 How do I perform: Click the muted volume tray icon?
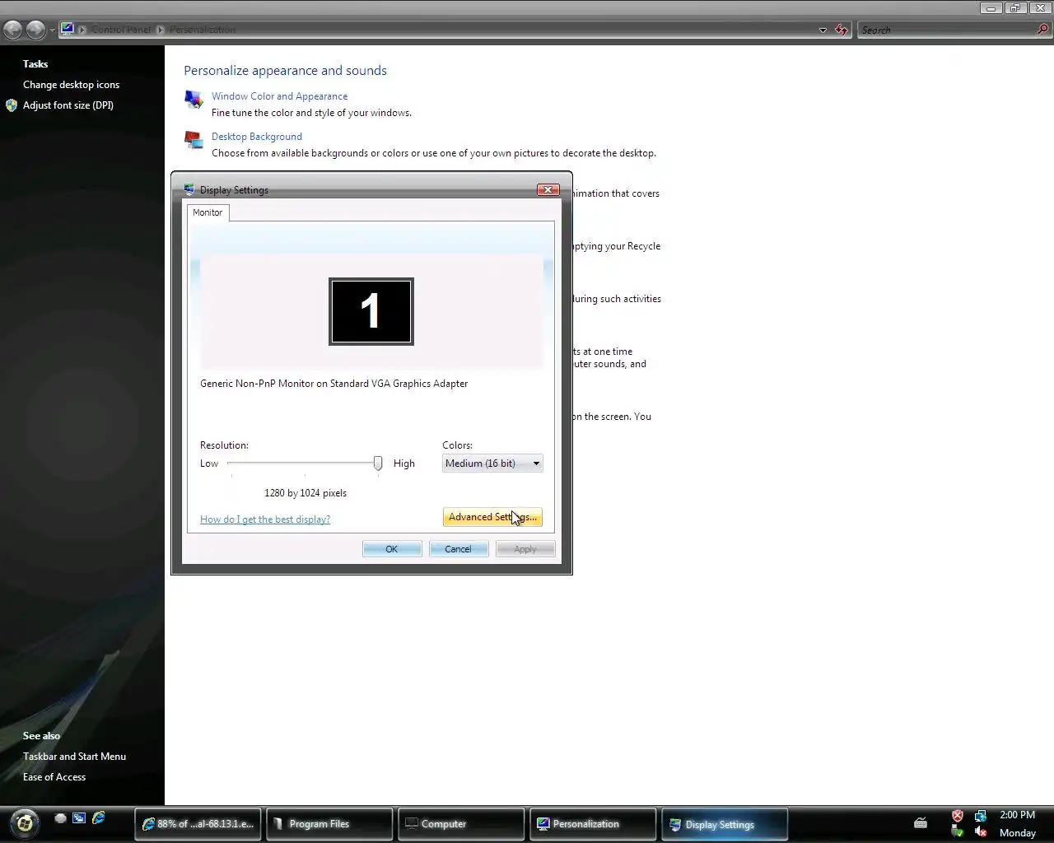coord(981,832)
